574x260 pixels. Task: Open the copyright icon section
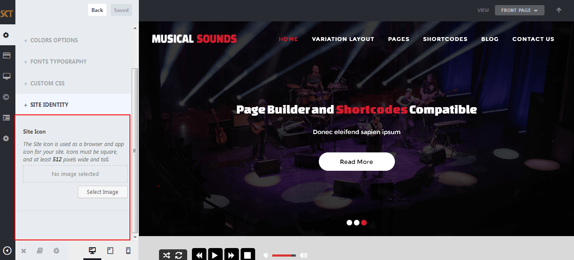(6, 97)
